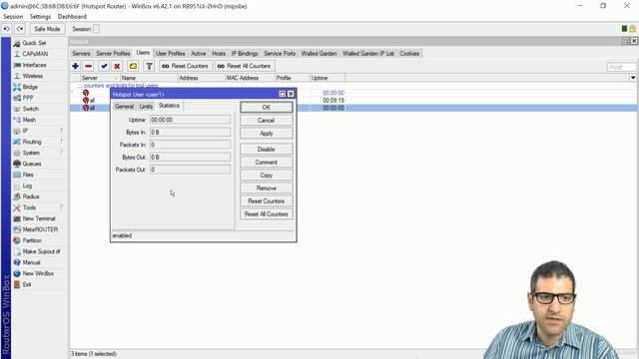Close the Hotspot User dialog
Viewport: 639px width, 359px height.
[x=291, y=94]
